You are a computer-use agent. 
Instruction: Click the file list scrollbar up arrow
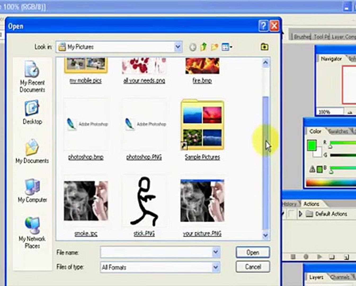(265, 63)
